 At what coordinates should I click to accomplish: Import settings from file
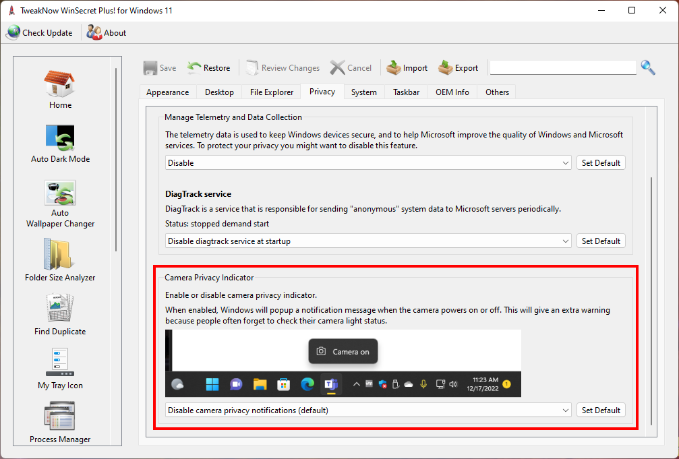pyautogui.click(x=407, y=68)
